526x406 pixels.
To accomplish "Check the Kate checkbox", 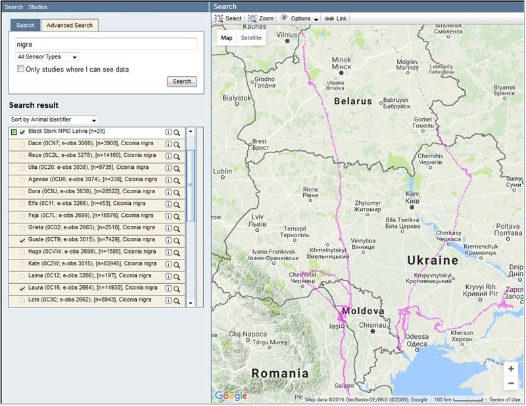I will 22,265.
